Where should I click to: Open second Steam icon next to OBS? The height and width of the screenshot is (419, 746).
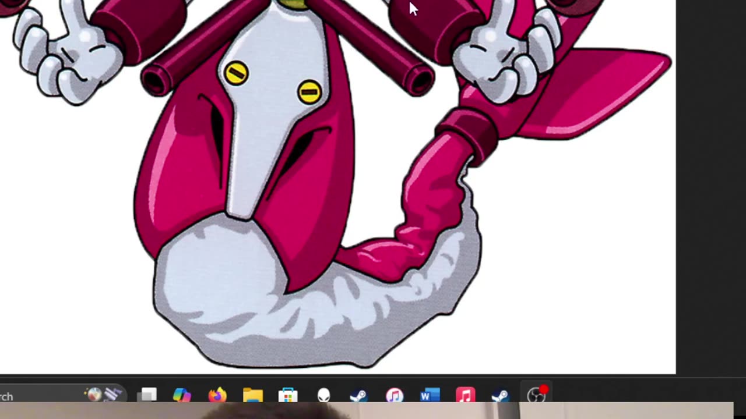501,396
